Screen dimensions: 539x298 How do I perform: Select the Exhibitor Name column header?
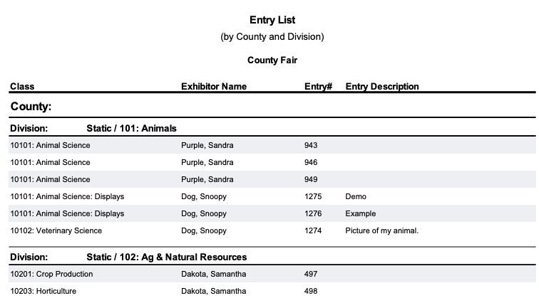(214, 87)
